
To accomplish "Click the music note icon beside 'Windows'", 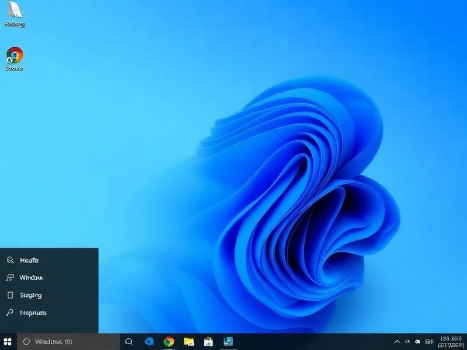I will click(x=10, y=278).
